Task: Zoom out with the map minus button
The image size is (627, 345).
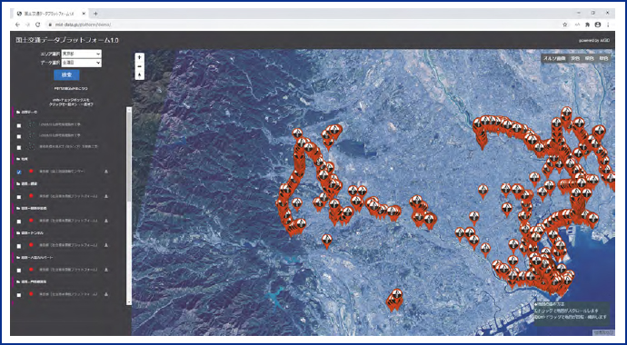Action: [140, 66]
